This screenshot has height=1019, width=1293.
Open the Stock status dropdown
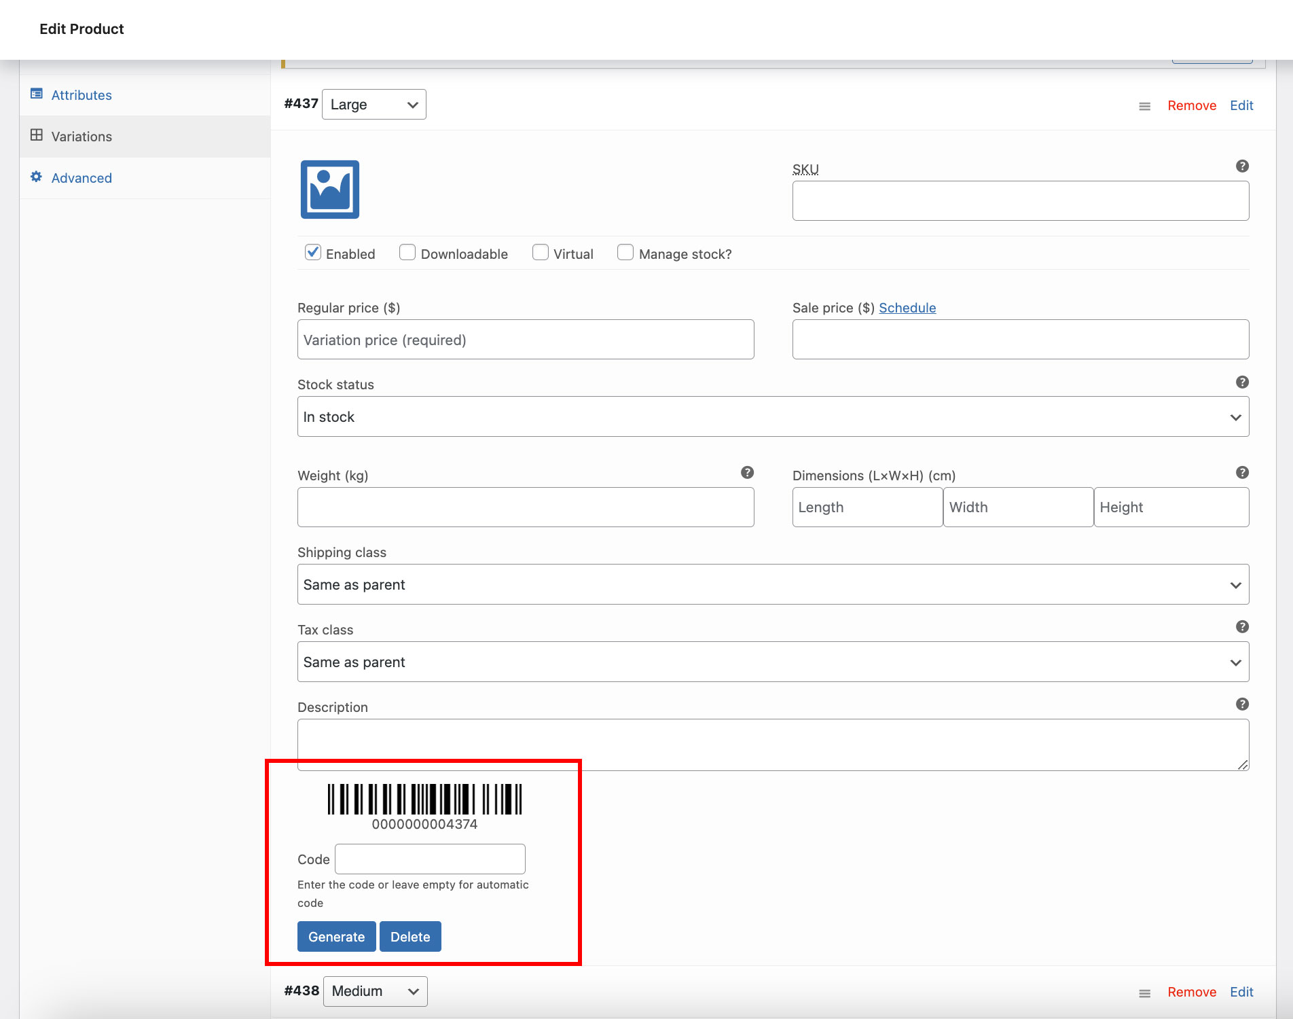(773, 417)
